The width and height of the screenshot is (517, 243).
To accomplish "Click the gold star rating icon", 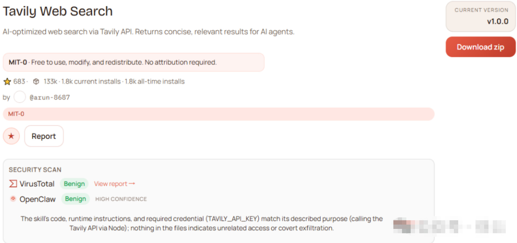I will click(7, 82).
